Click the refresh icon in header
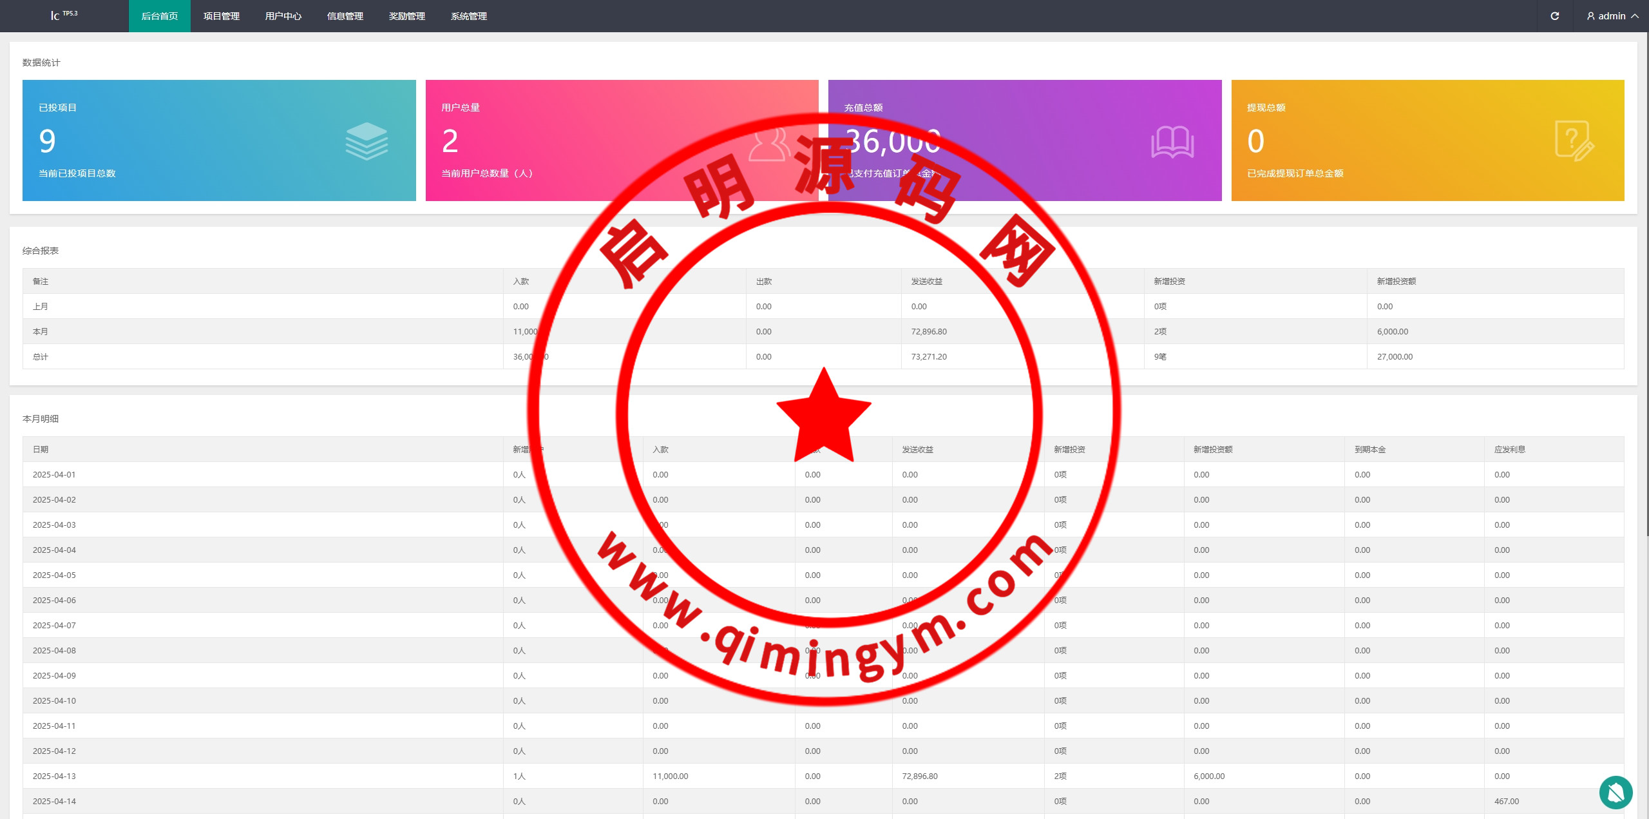Image resolution: width=1649 pixels, height=819 pixels. tap(1554, 16)
